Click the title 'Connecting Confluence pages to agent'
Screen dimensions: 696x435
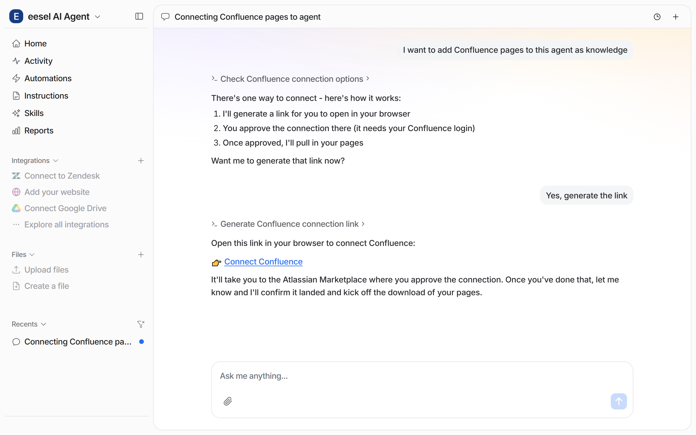click(247, 17)
